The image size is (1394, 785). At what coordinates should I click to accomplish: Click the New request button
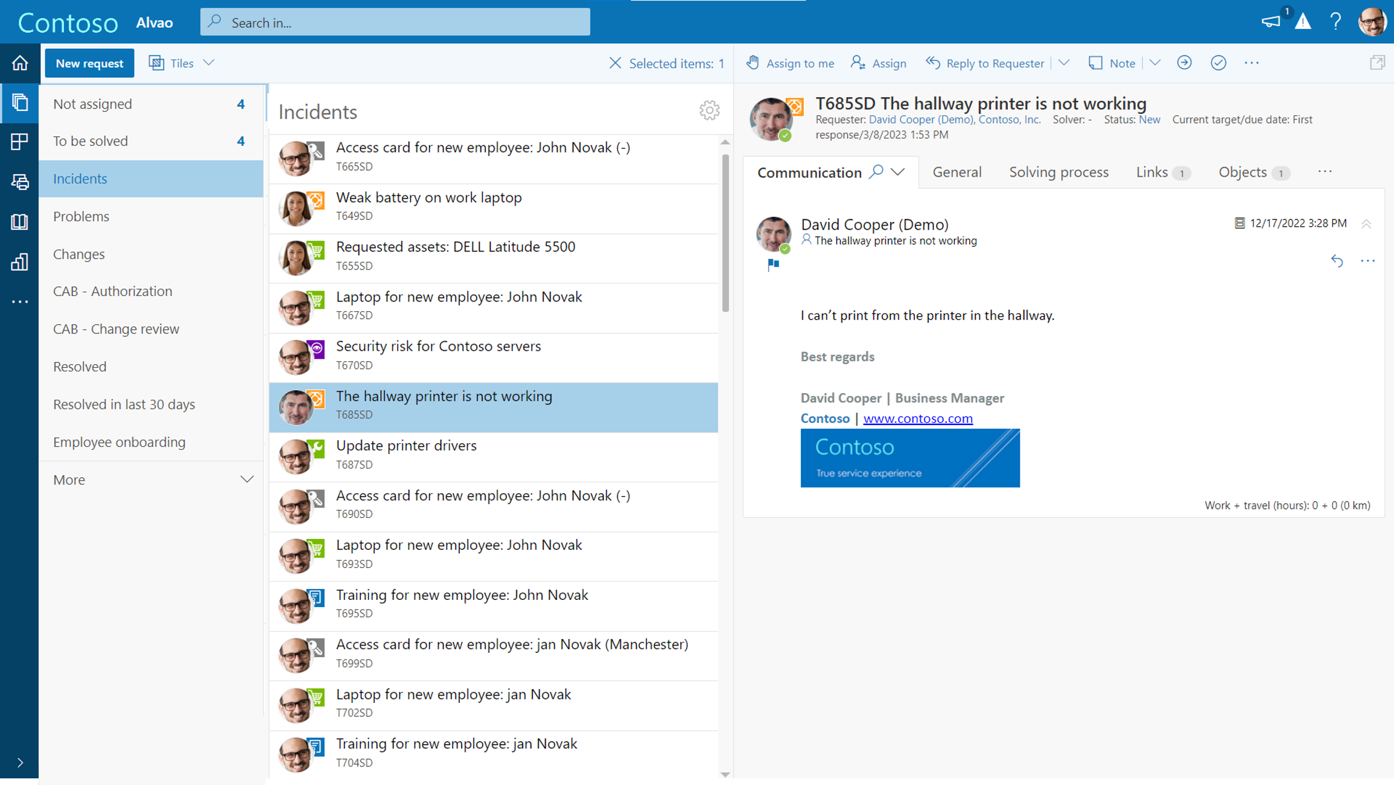(89, 63)
